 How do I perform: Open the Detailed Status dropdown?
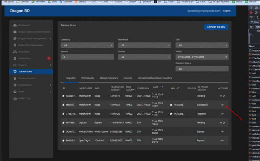[202, 69]
